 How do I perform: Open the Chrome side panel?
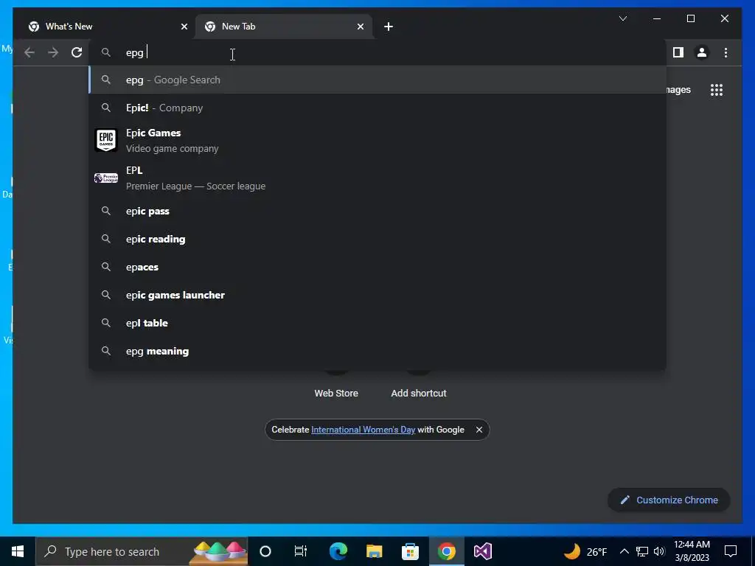click(x=678, y=52)
